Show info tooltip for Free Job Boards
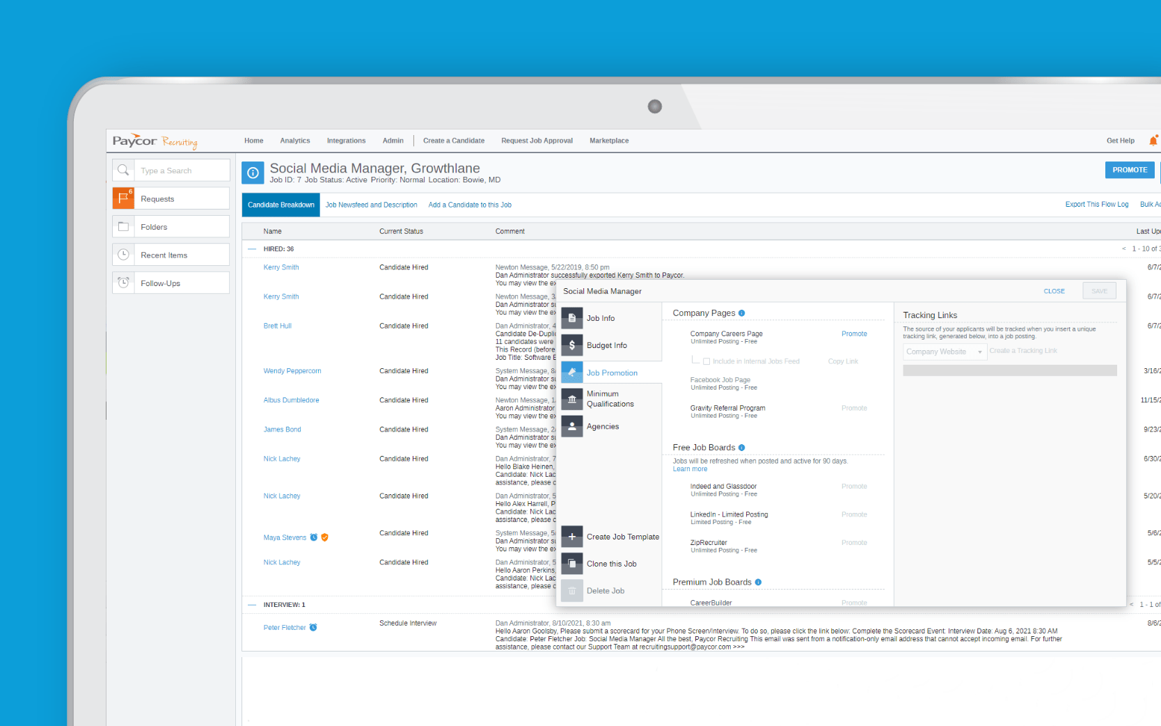This screenshot has width=1161, height=726. click(742, 448)
